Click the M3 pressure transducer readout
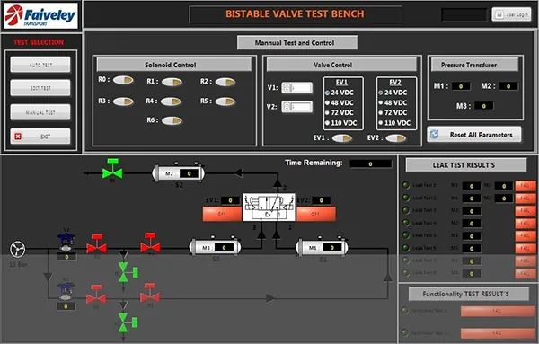The width and height of the screenshot is (539, 344). (484, 106)
